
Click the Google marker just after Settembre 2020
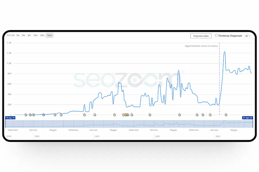84,115
